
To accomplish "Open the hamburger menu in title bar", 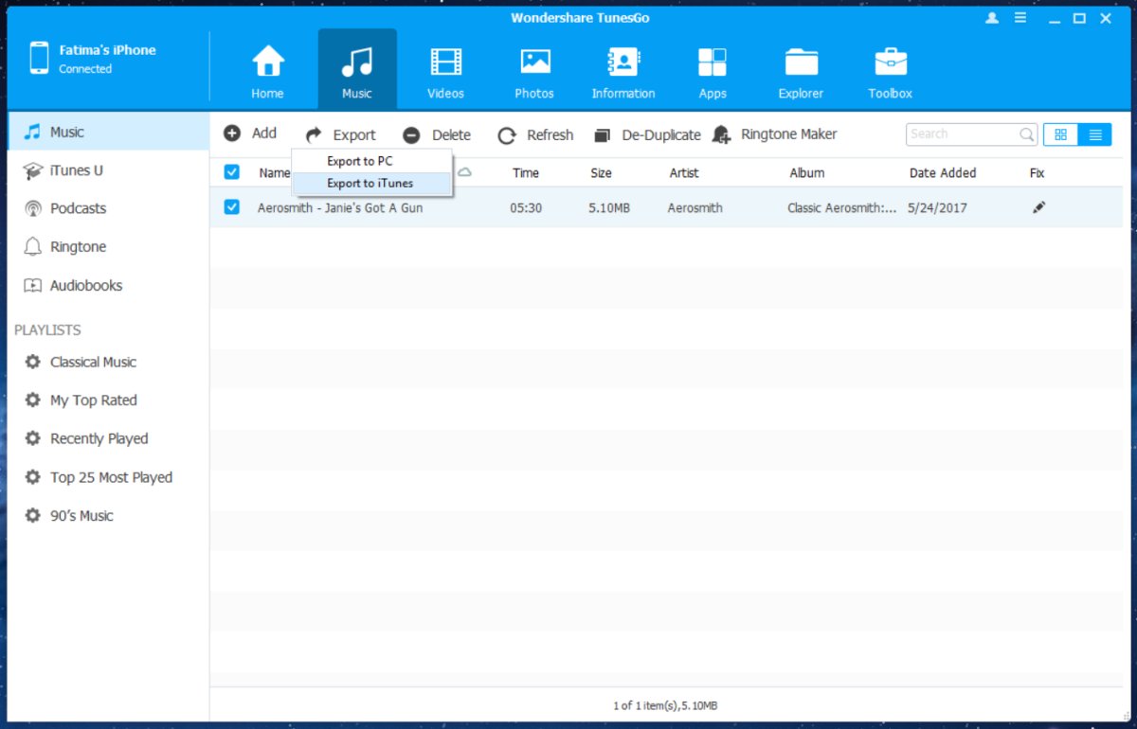I will 1020,18.
